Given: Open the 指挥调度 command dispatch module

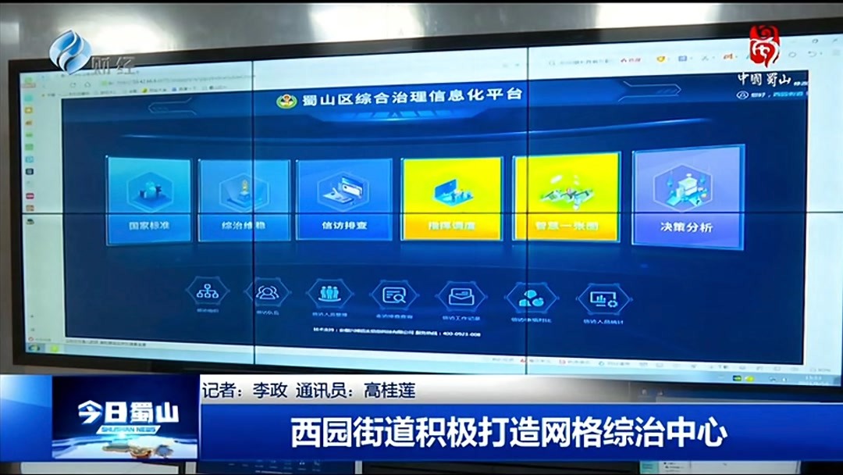Looking at the screenshot, I should (x=453, y=195).
